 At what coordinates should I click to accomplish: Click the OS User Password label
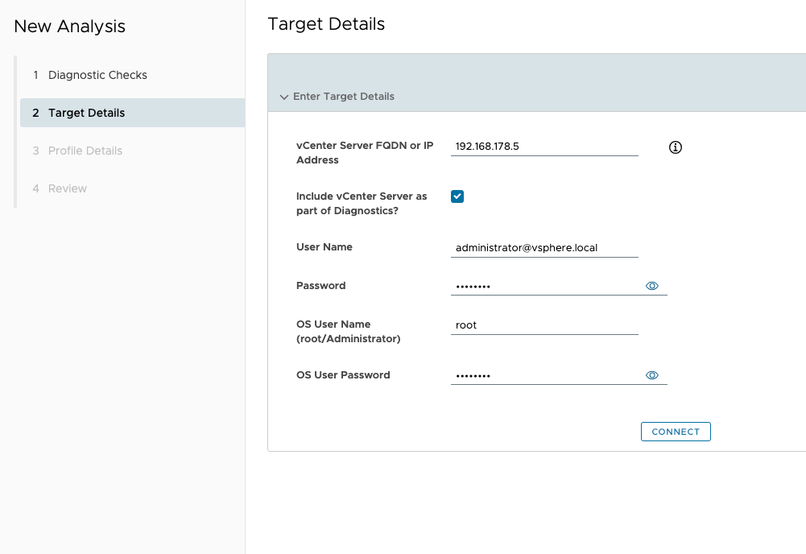(x=343, y=374)
